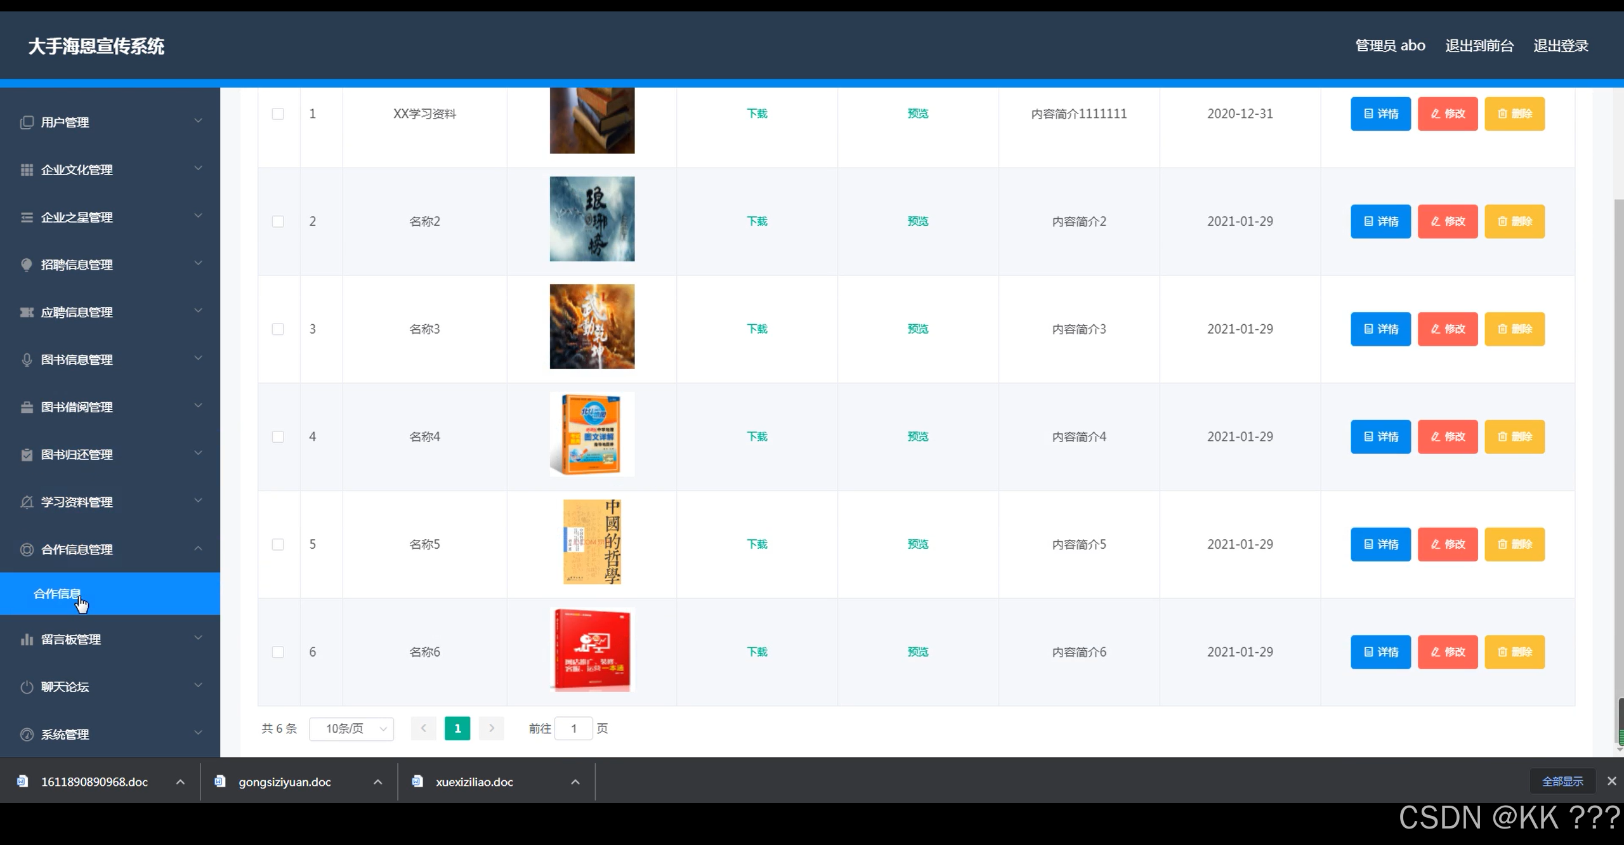The image size is (1624, 845).
Task: Expand 图书信息管理 chevron
Action: [x=198, y=358]
